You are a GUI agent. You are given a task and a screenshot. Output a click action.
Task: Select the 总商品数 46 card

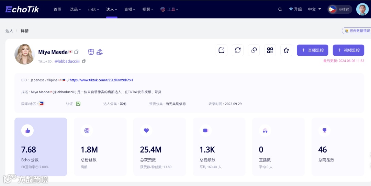pos(338,147)
